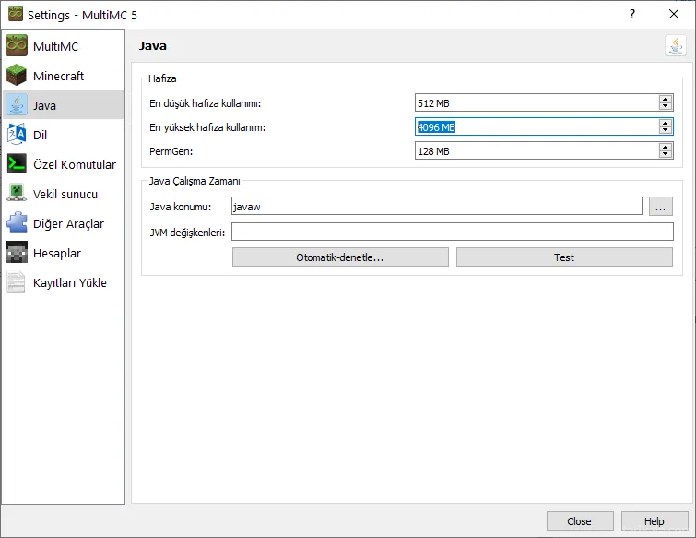Open the MultiMC settings page
This screenshot has width=696, height=538.
pos(63,46)
